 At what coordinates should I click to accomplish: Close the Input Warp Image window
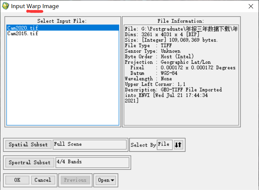251,6
